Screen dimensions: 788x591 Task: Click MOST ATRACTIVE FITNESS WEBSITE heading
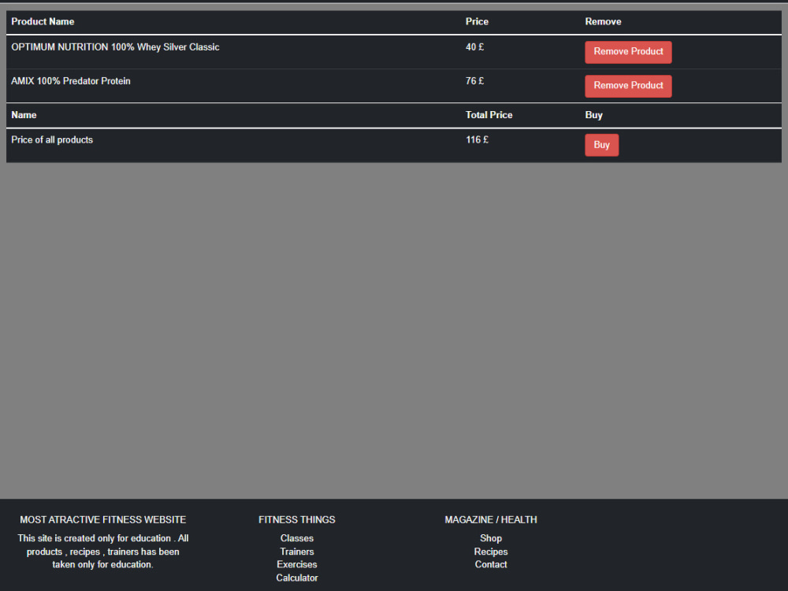coord(102,519)
